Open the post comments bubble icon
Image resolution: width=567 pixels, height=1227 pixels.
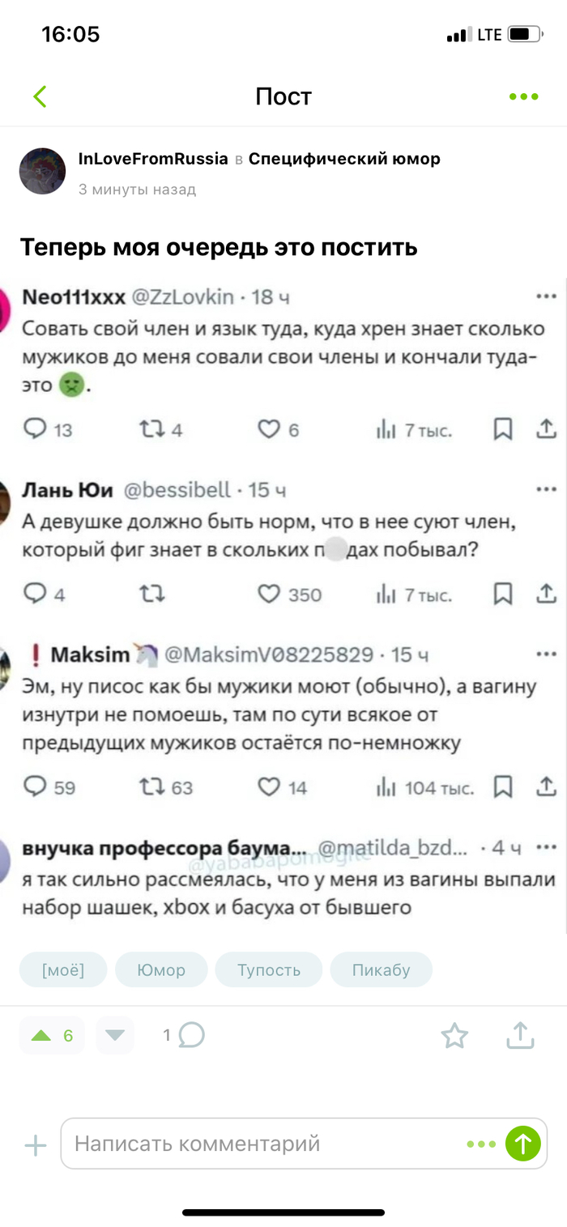pyautogui.click(x=192, y=1035)
